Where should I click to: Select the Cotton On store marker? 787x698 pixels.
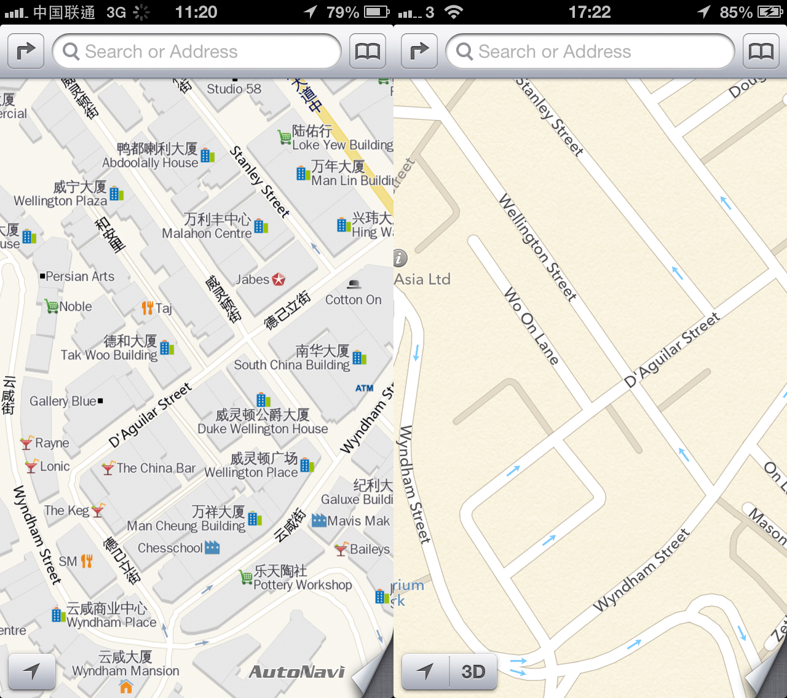354,284
